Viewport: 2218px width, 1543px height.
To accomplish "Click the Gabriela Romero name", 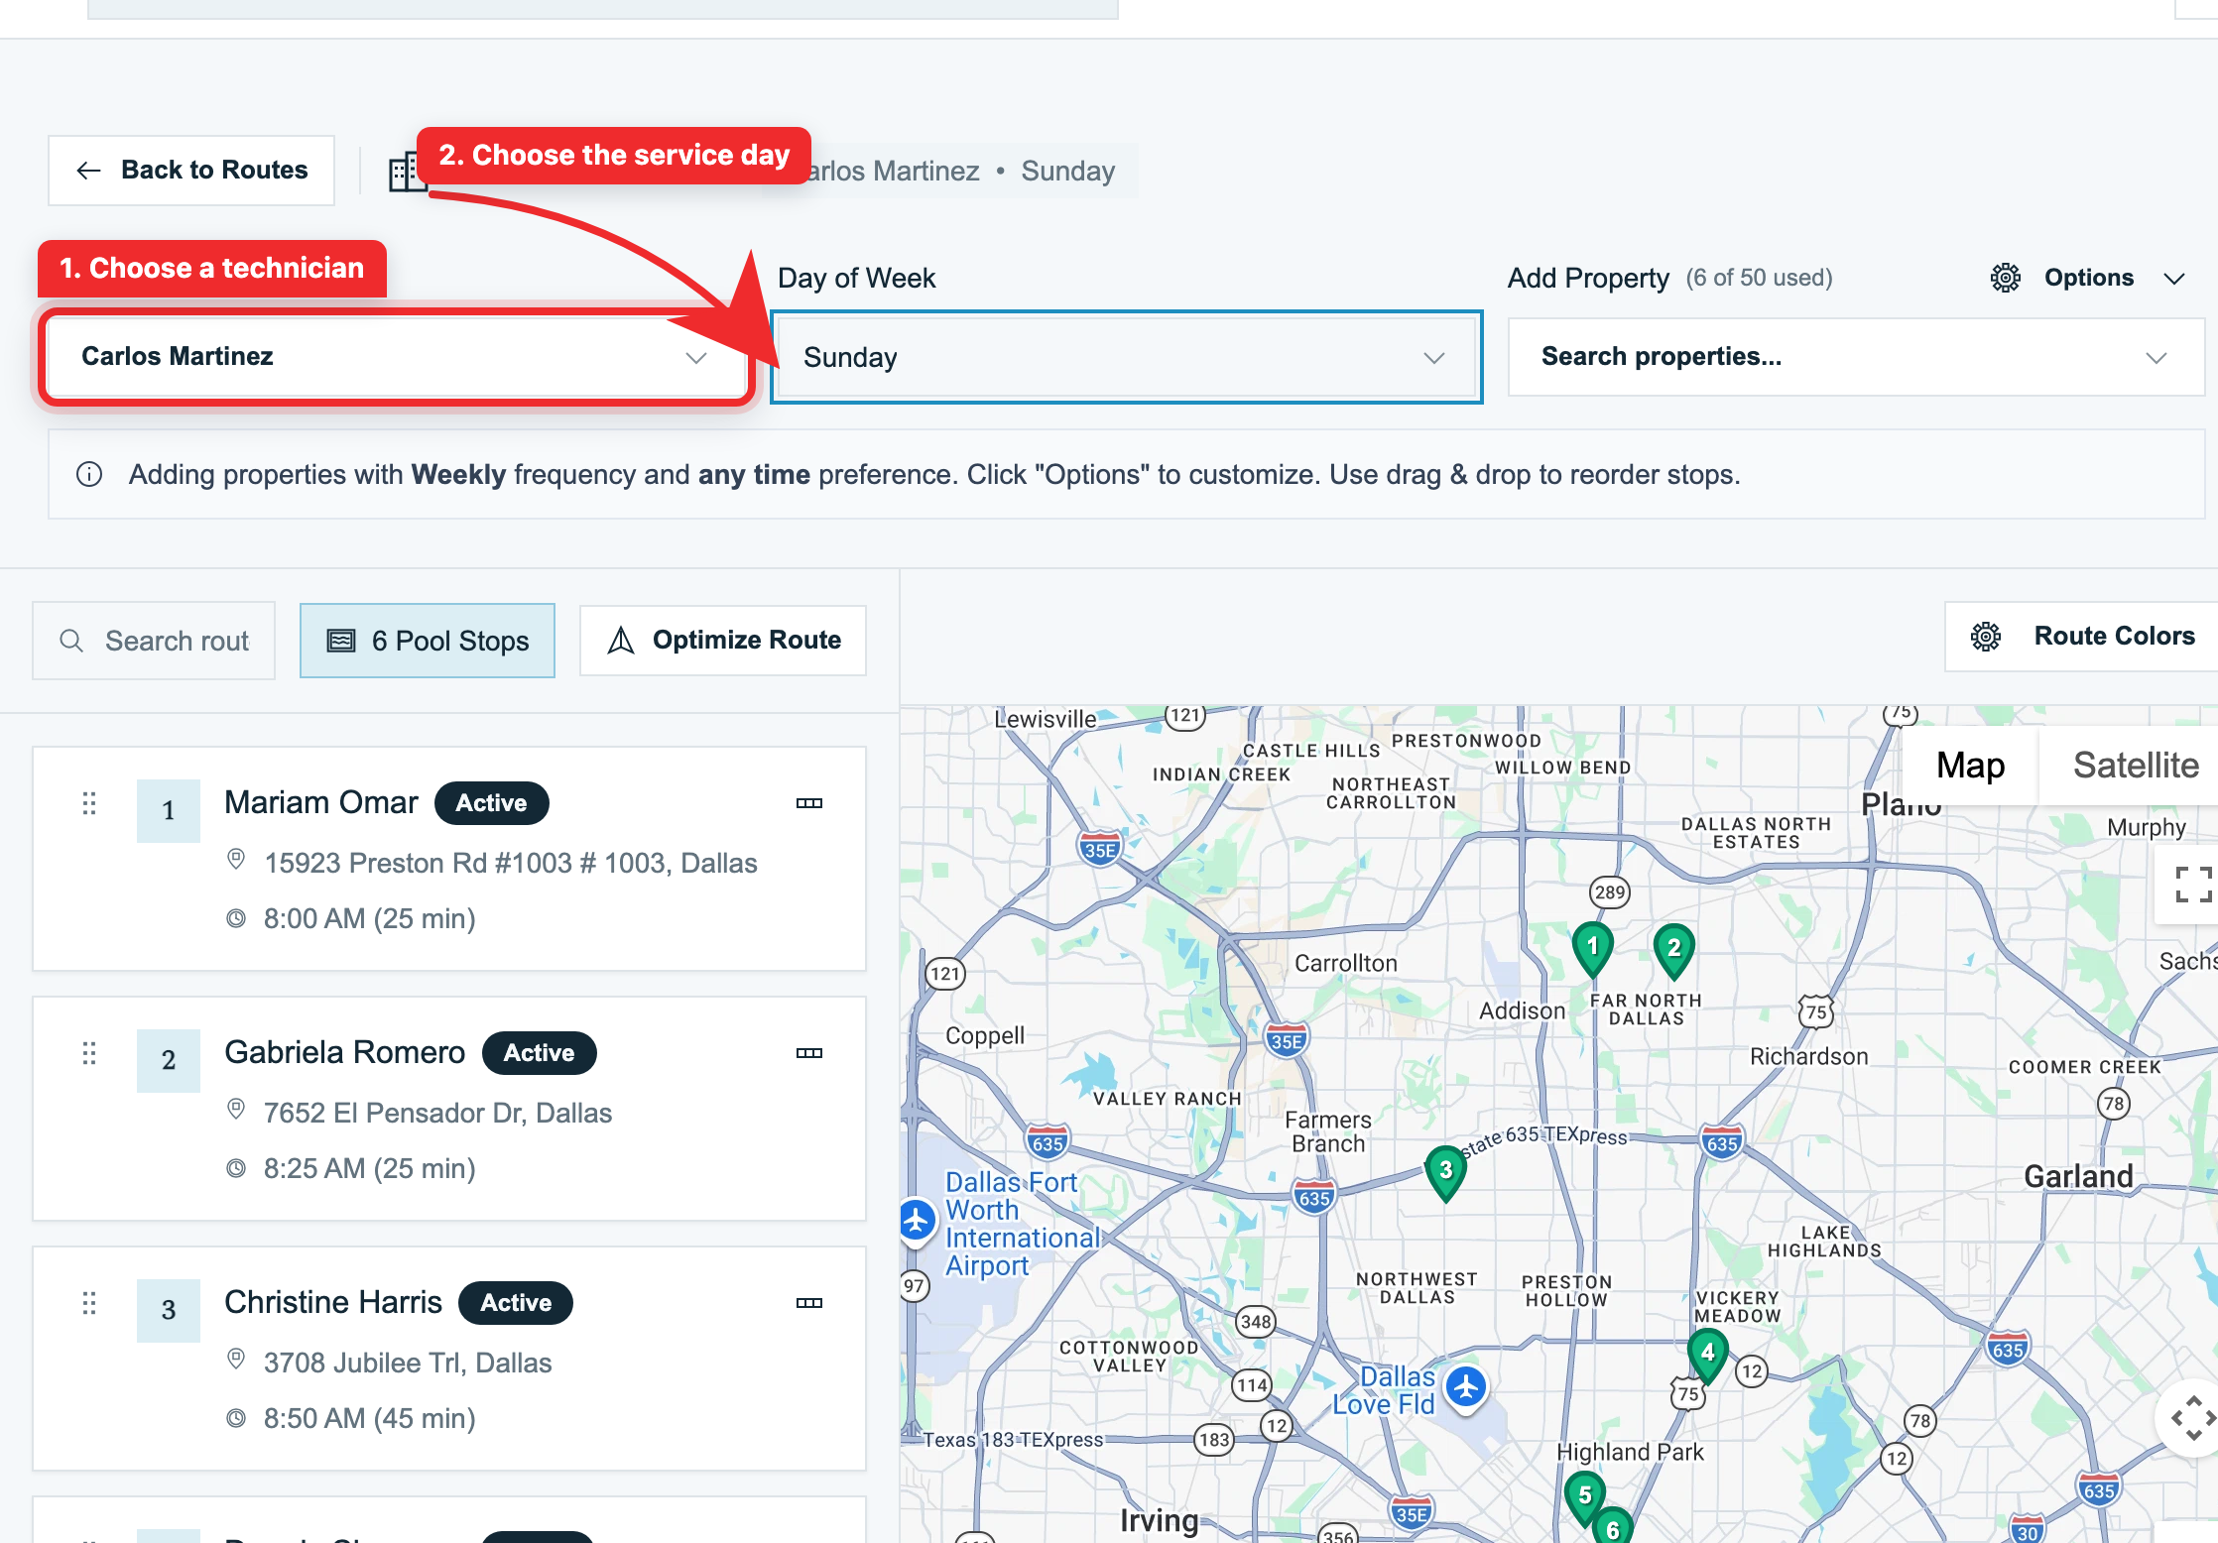I will (344, 1052).
